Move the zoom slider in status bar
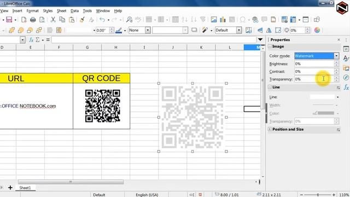 318,195
